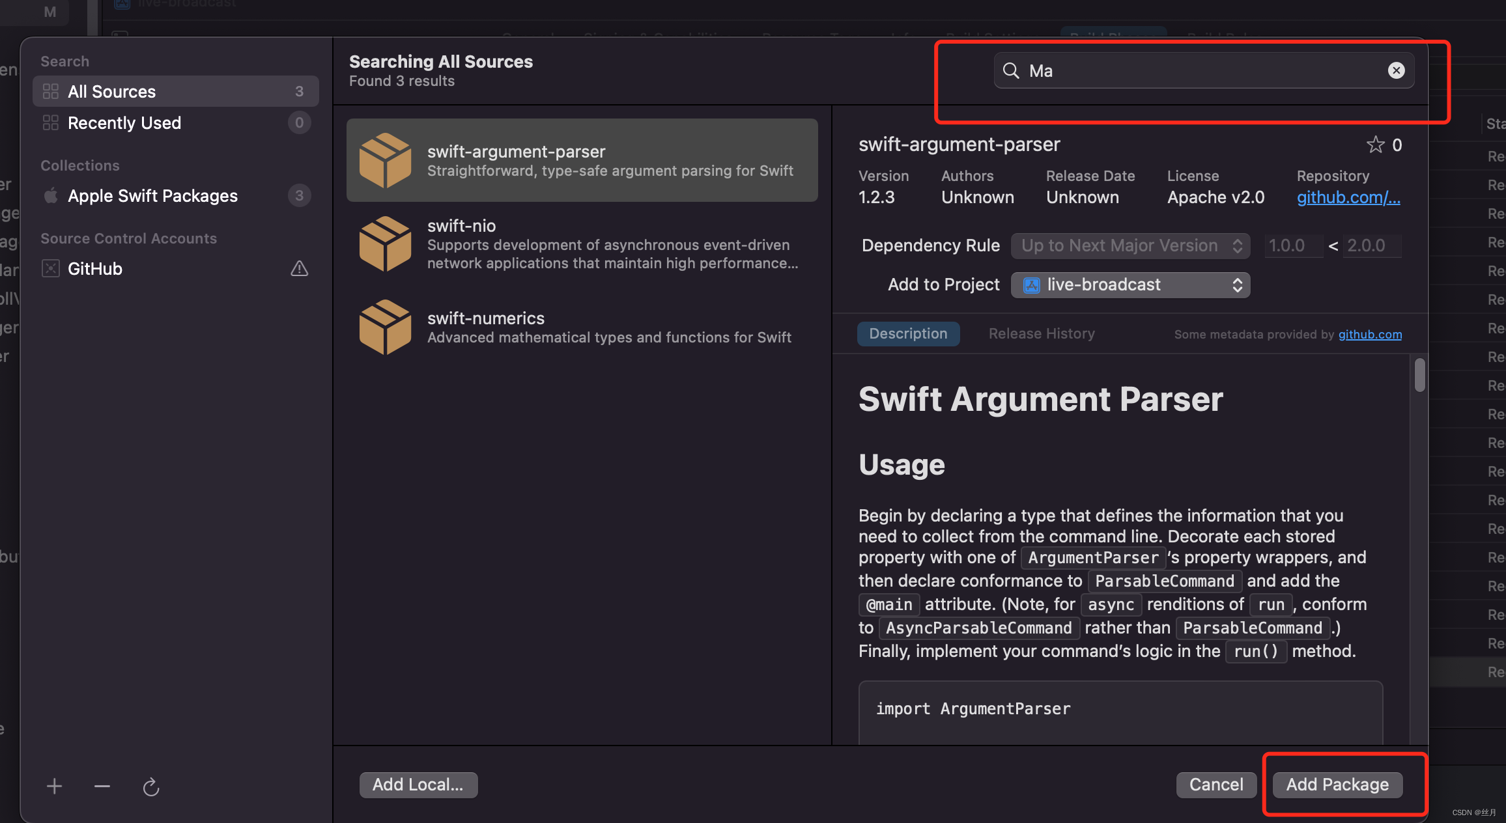Click the GitHub source control account icon

point(51,268)
